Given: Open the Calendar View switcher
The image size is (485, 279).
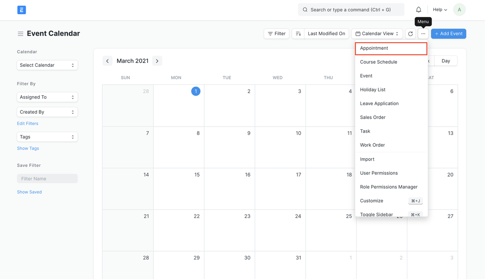Looking at the screenshot, I should [377, 34].
